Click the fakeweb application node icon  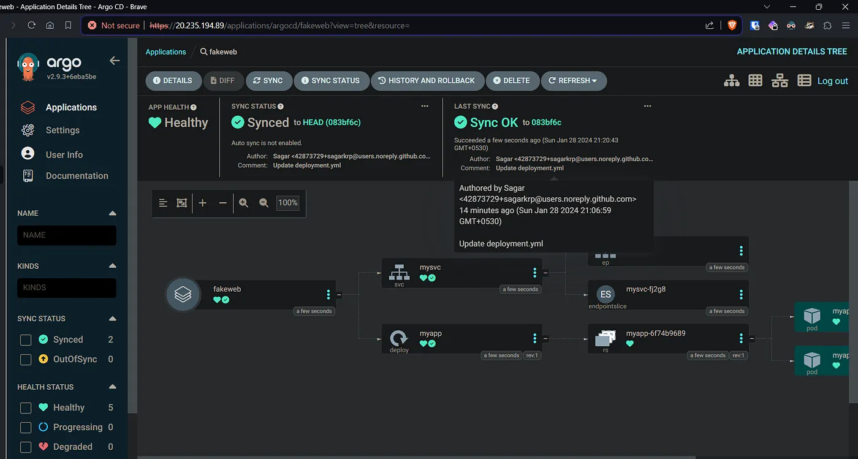(x=183, y=295)
